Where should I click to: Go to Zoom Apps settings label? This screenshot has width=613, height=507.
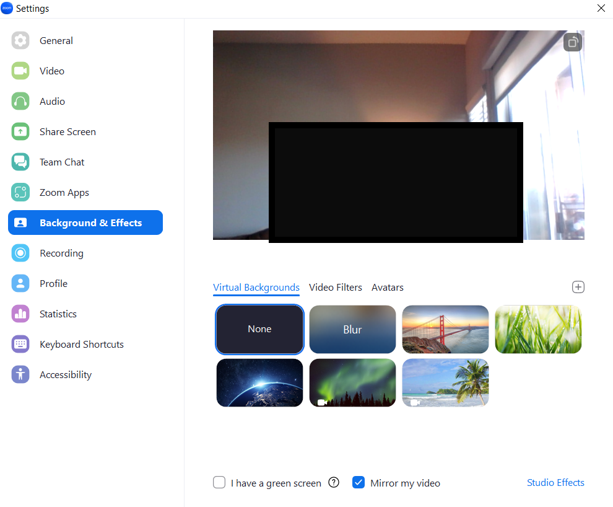pos(64,193)
